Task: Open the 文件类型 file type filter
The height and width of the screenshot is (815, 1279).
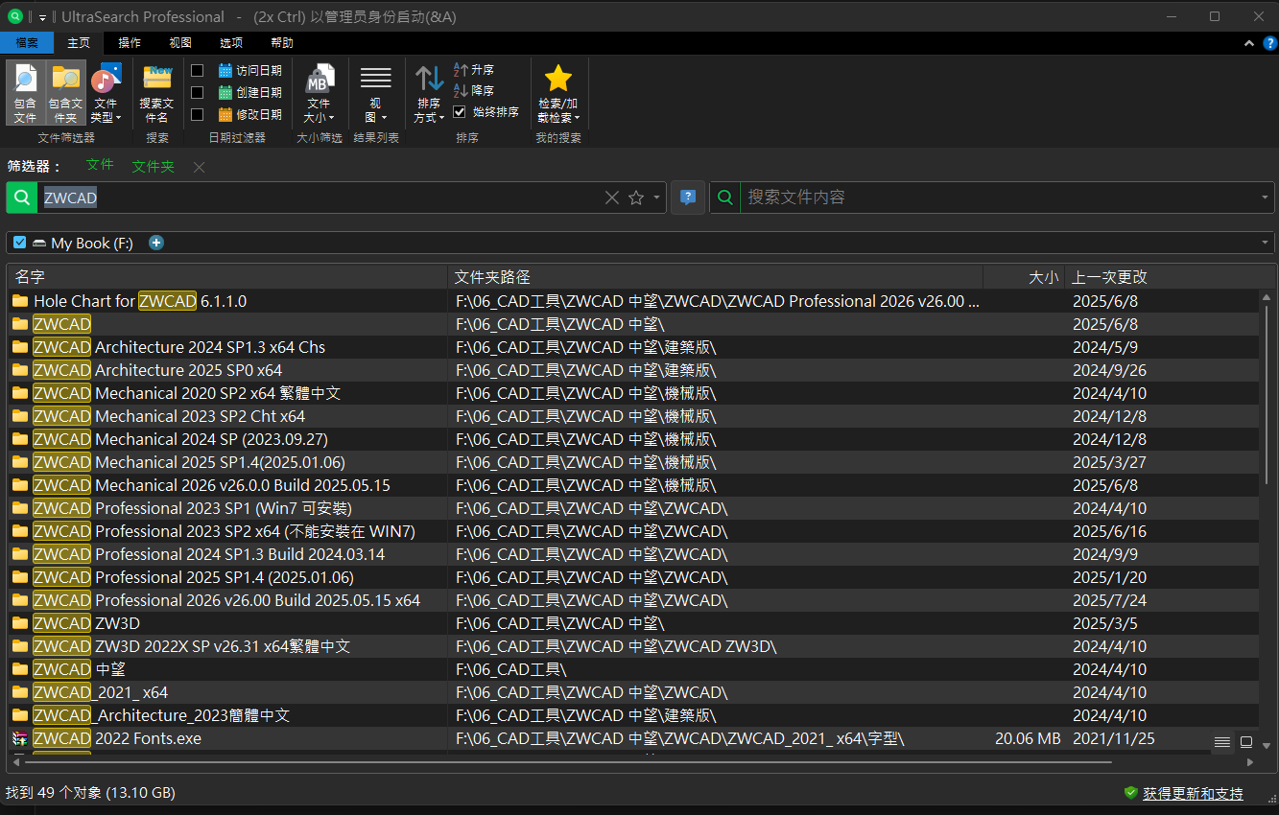Action: coord(106,93)
